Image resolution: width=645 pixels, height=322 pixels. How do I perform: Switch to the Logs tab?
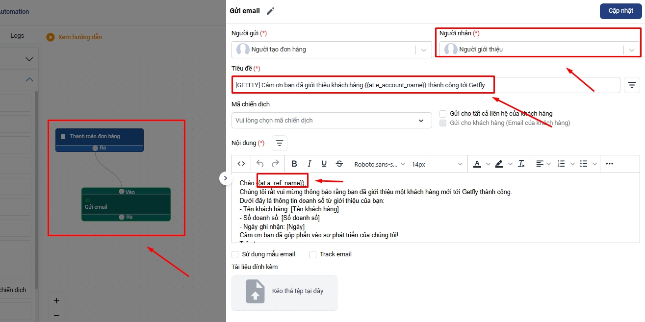[x=17, y=36]
